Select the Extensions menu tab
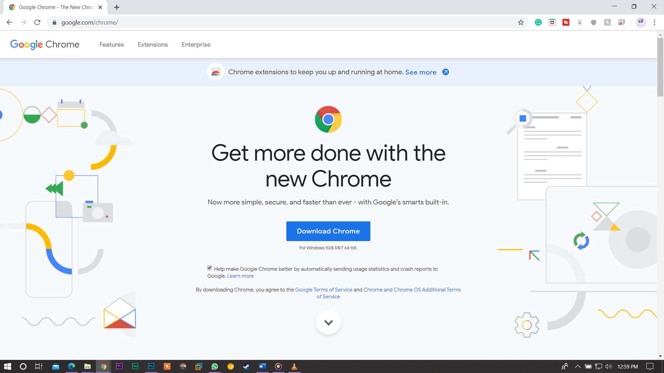 click(x=153, y=45)
